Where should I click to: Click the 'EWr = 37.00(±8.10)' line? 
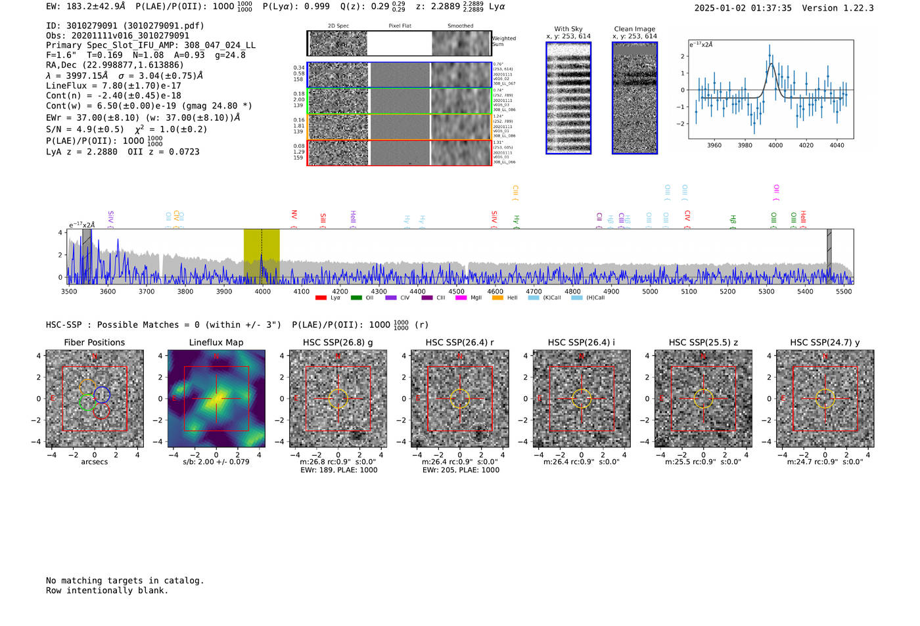[143, 118]
